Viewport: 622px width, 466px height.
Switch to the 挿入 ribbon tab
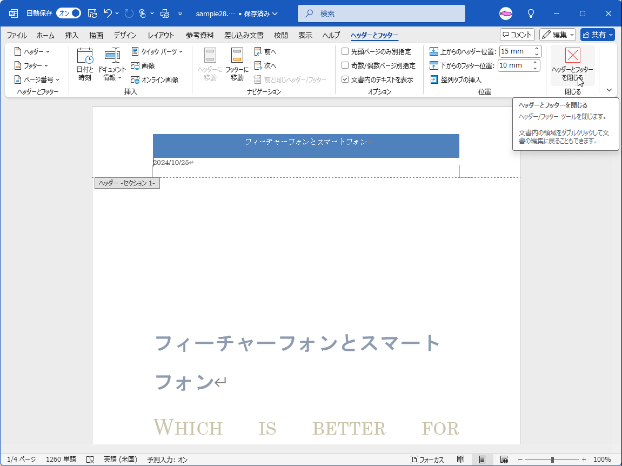point(71,35)
